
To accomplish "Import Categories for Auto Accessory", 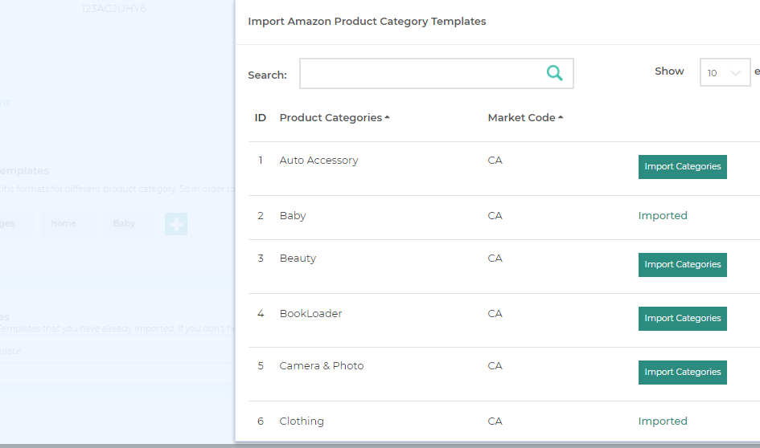I will [683, 167].
